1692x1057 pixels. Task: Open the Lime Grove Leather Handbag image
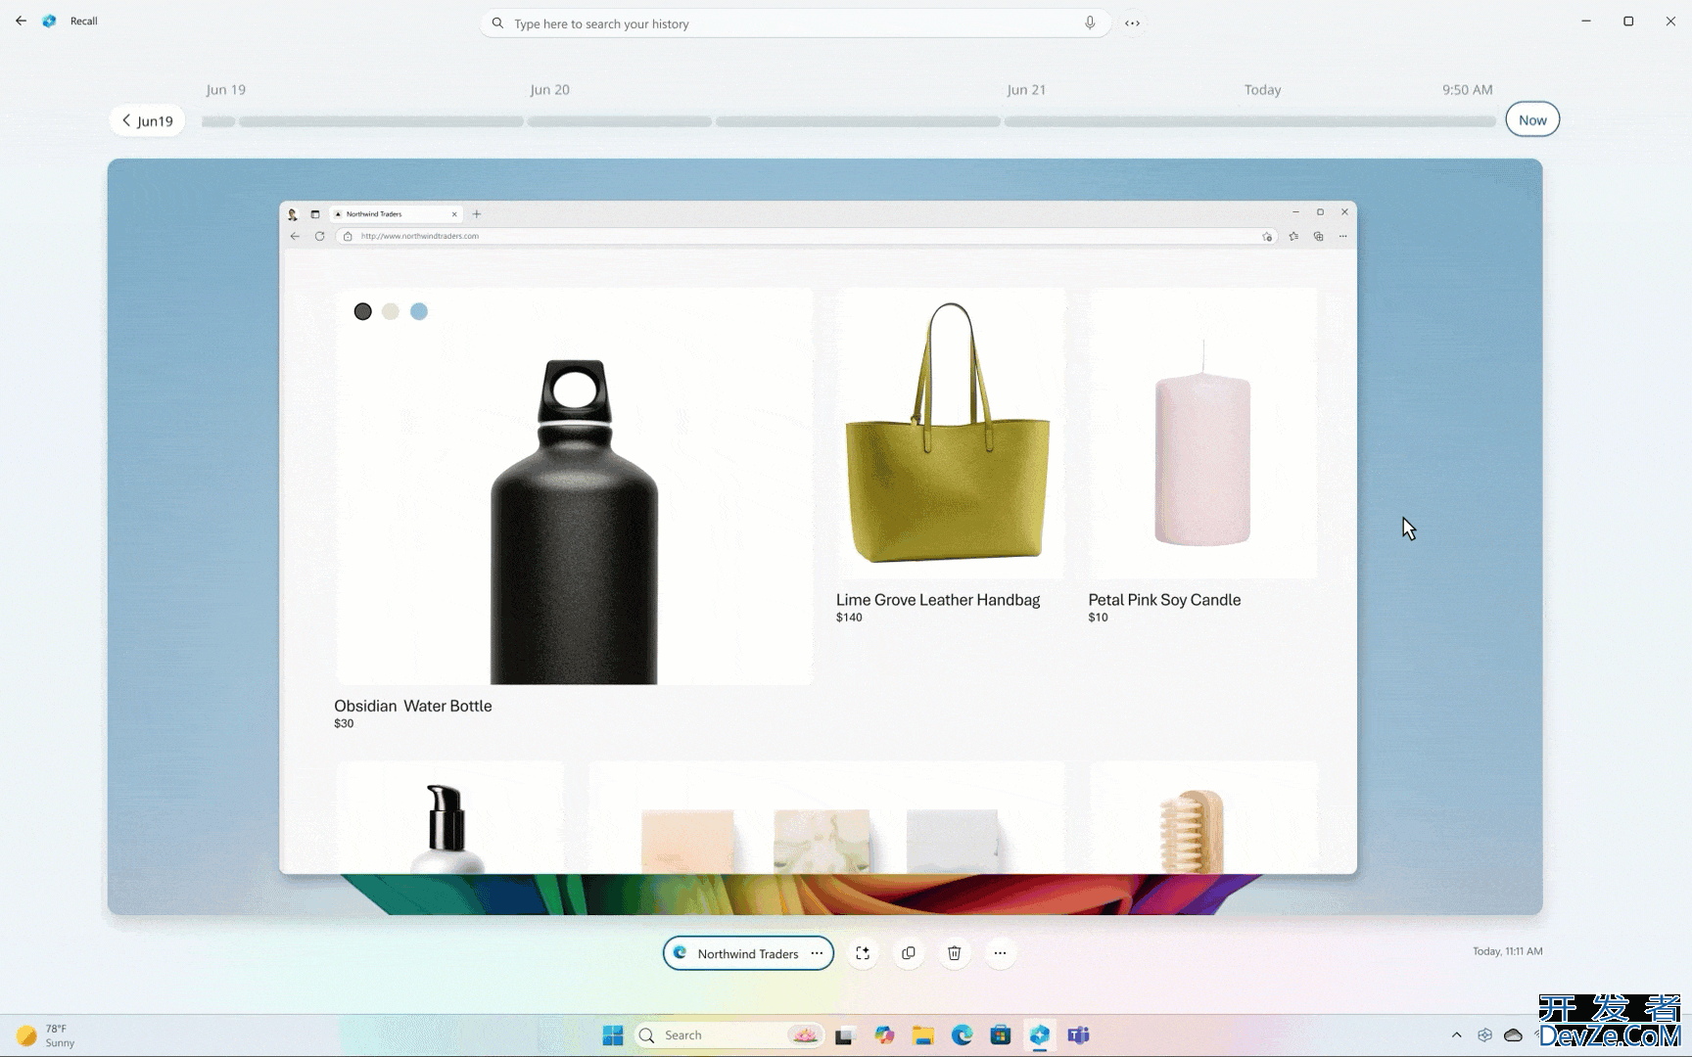coord(950,433)
